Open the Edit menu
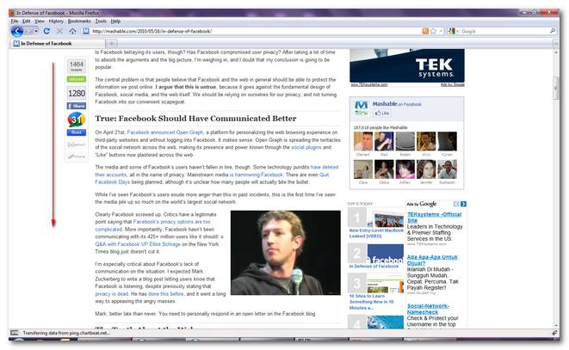Image resolution: width=569 pixels, height=350 pixels. click(x=27, y=21)
